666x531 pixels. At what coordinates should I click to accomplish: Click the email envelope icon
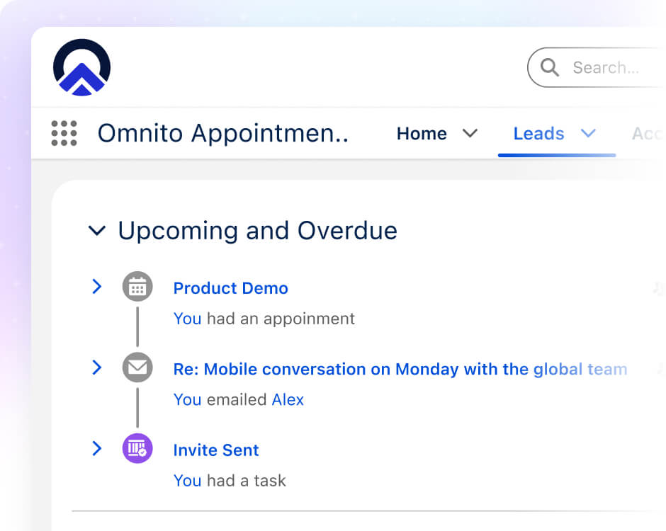click(x=137, y=367)
